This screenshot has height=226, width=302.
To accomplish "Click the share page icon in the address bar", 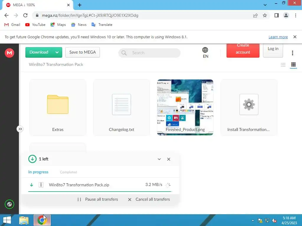I will point(255,15).
